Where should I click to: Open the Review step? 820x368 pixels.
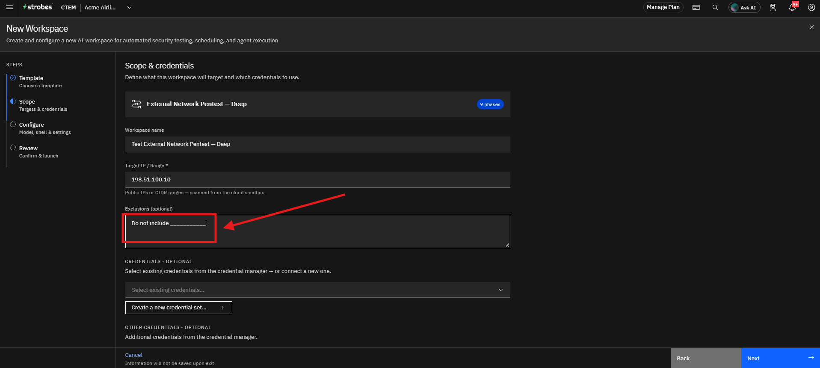click(x=38, y=152)
